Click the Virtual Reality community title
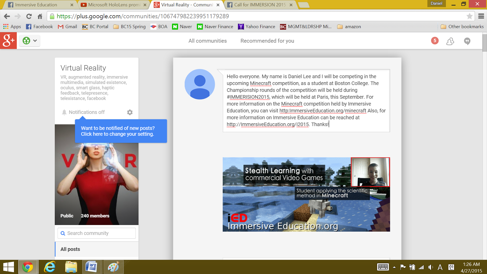 pos(83,68)
